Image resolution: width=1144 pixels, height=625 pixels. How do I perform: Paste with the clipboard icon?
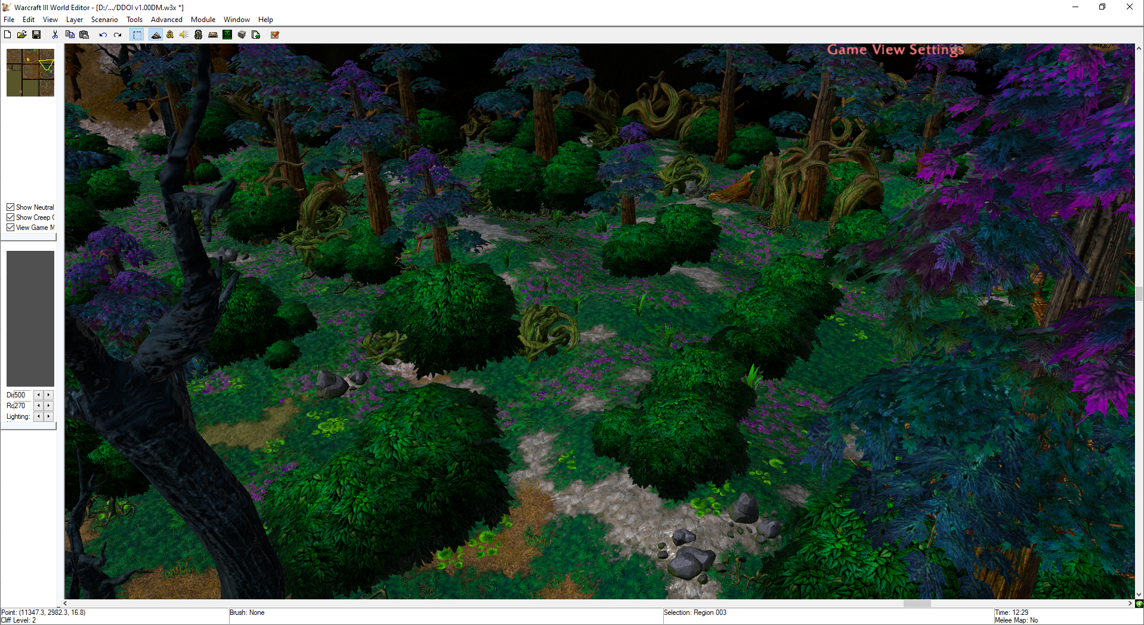84,35
